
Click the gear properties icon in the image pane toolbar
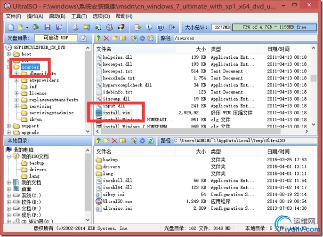coord(142,38)
